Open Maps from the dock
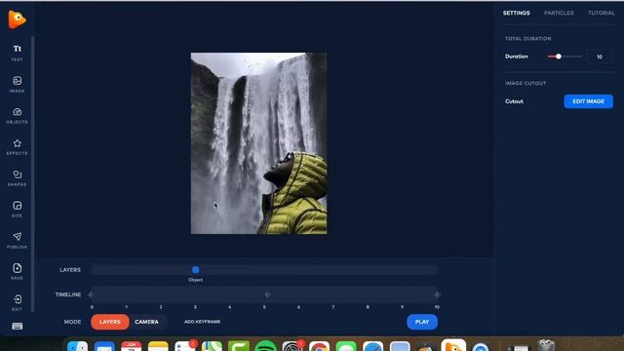 pyautogui.click(x=212, y=346)
